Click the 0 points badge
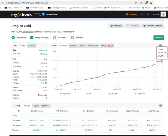This screenshot has width=168, height=136. [131, 14]
